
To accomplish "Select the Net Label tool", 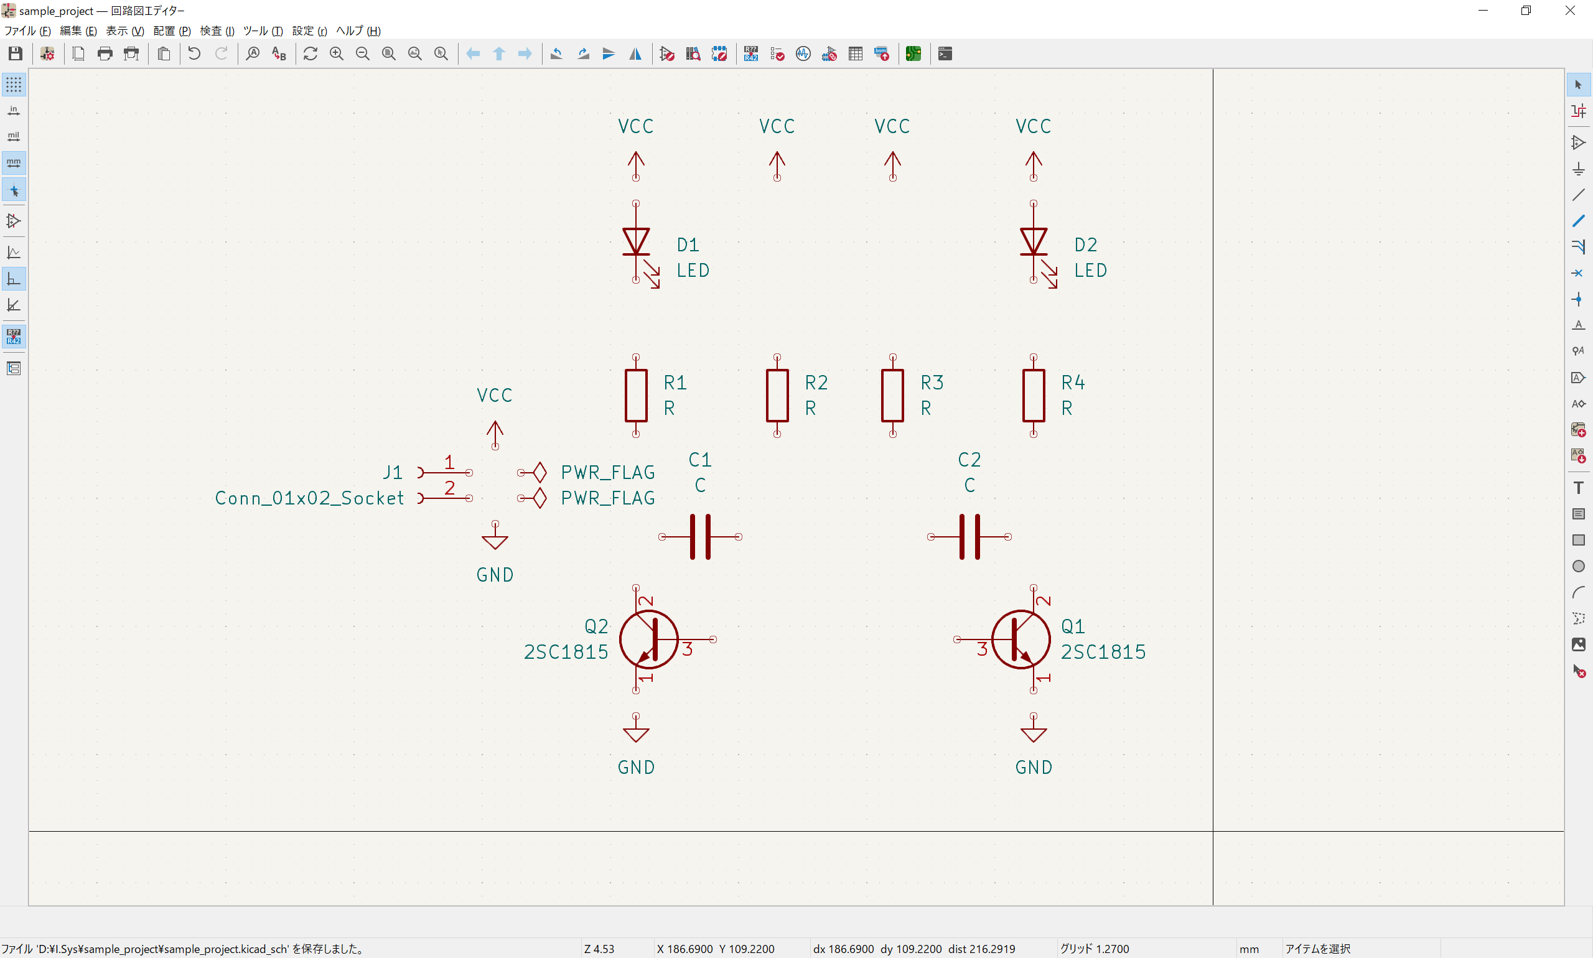I will tap(1578, 325).
